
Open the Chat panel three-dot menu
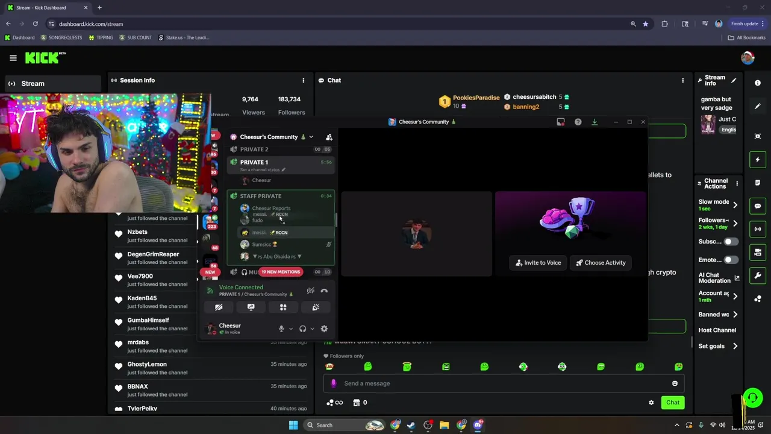(682, 80)
